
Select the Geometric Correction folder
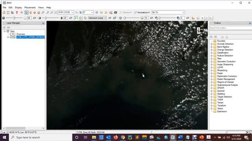[226, 61]
